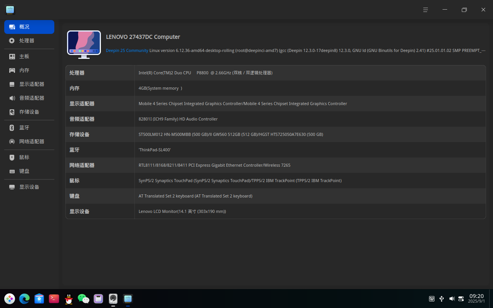Open the purple floppy-disk app in taskbar

(98, 298)
